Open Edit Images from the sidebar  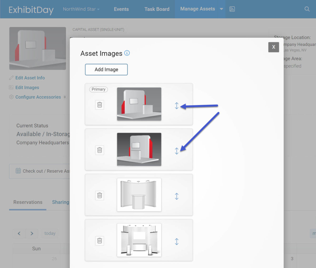(x=27, y=87)
